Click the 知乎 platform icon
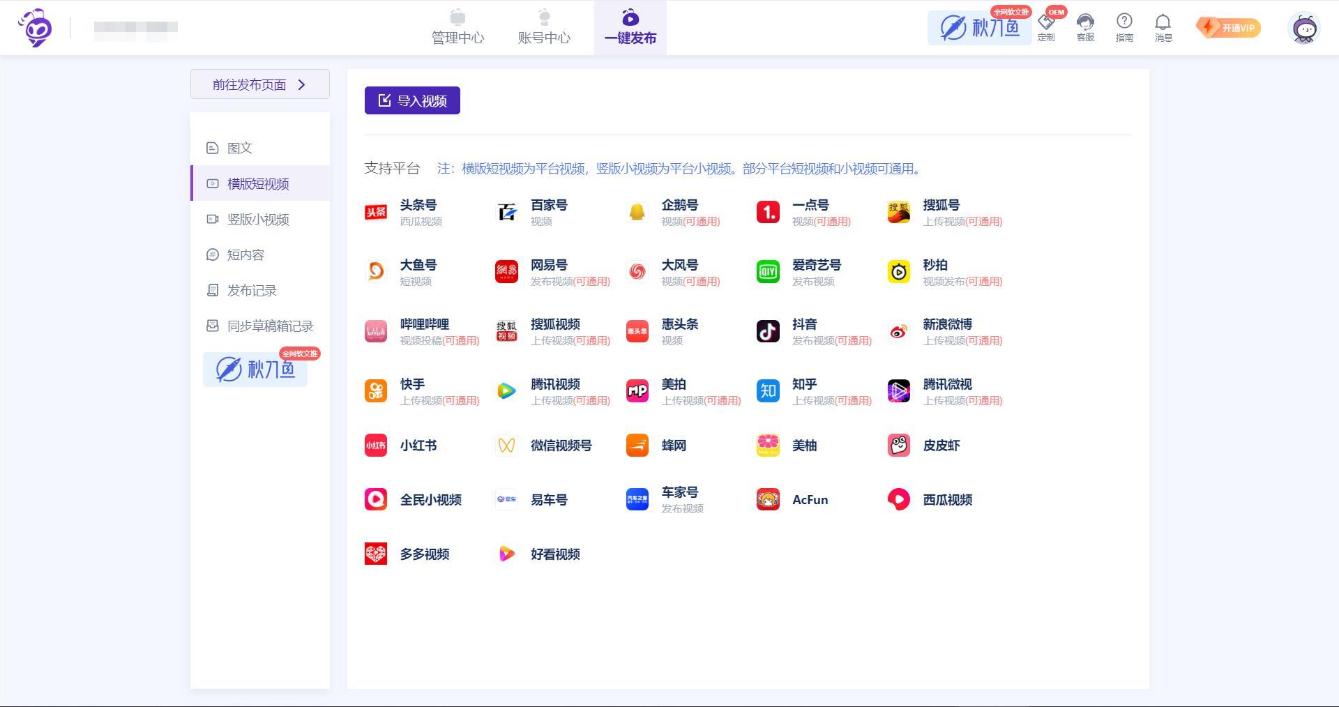This screenshot has width=1339, height=707. click(x=768, y=391)
